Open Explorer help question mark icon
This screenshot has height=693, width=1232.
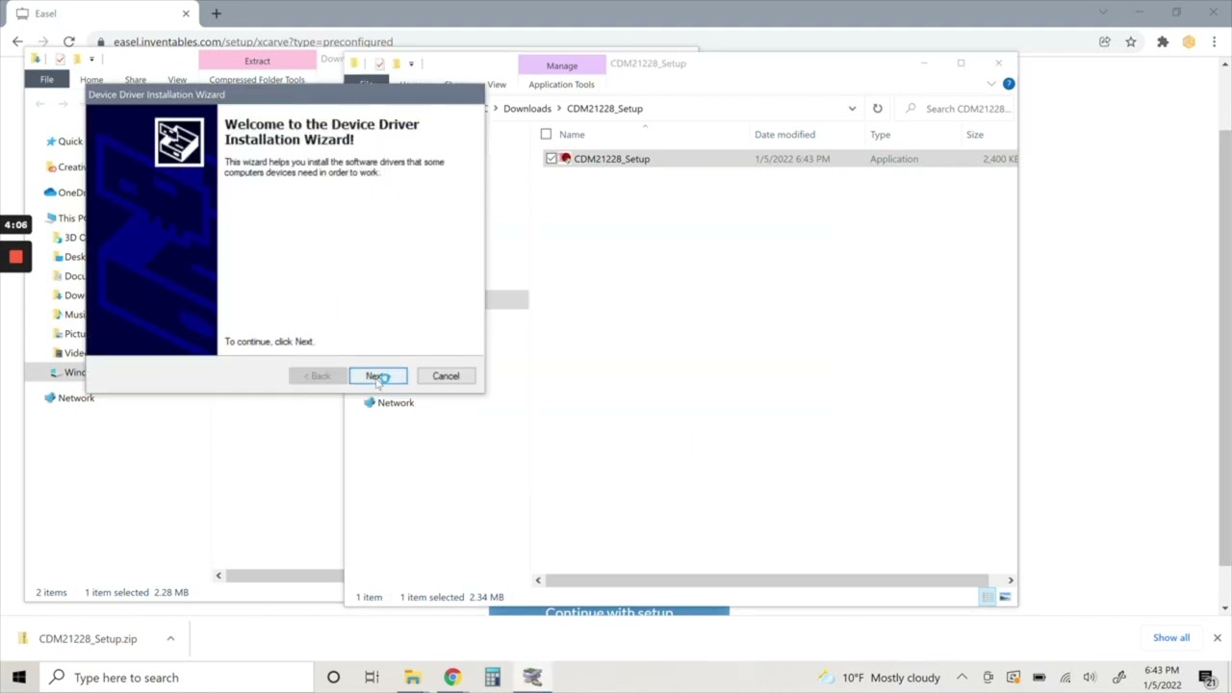point(1008,84)
